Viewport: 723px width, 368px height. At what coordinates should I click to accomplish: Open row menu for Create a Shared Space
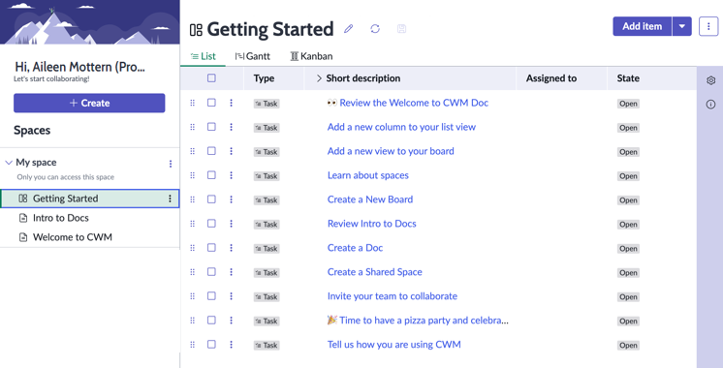coord(231,272)
